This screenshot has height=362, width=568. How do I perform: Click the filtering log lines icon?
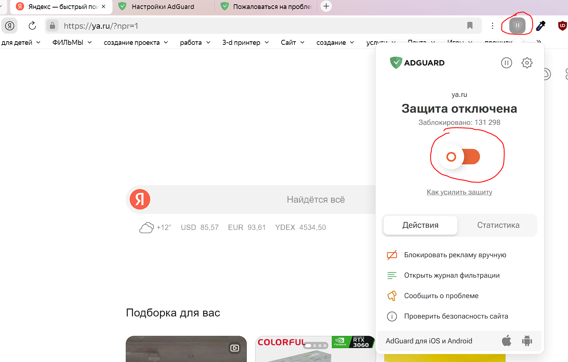coord(392,276)
